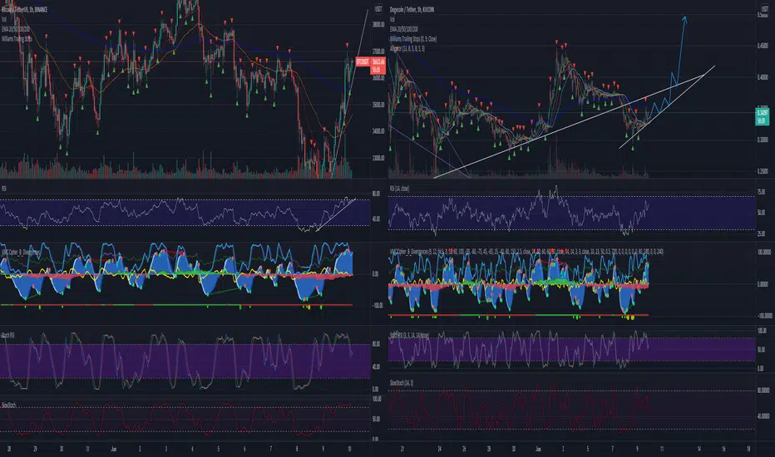
Task: Click date 14 on Dogecoin time axis
Action: [x=698, y=449]
